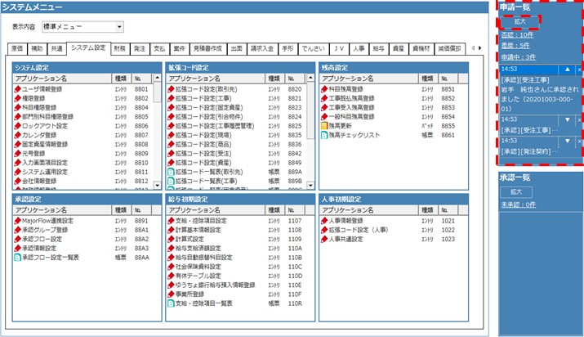Switch to the 財務 tab
The image size is (584, 337).
[120, 48]
